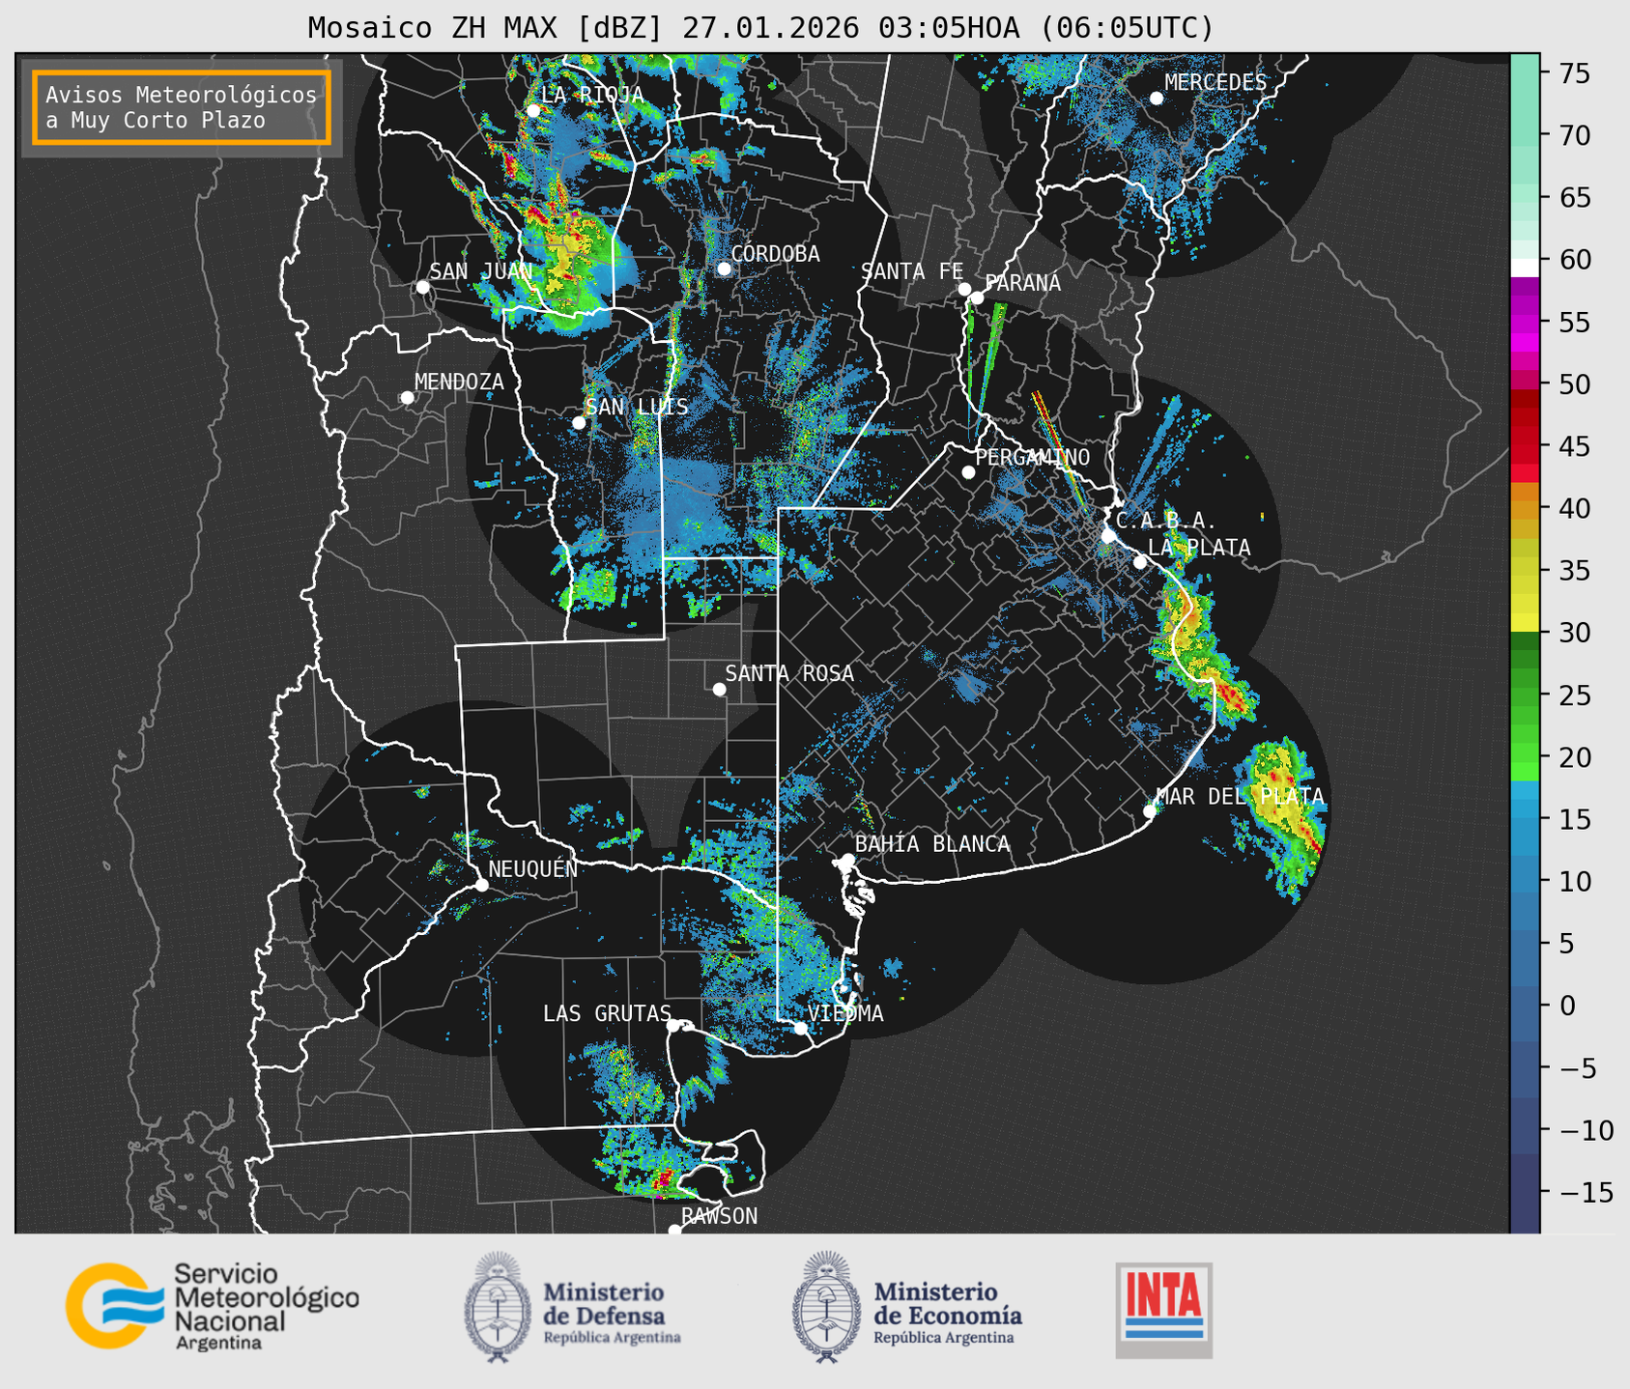
Task: Click the SANTA ROSA text label
Action: (x=789, y=673)
